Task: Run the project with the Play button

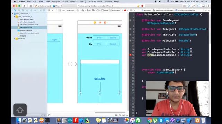Action: [x=24, y=6]
